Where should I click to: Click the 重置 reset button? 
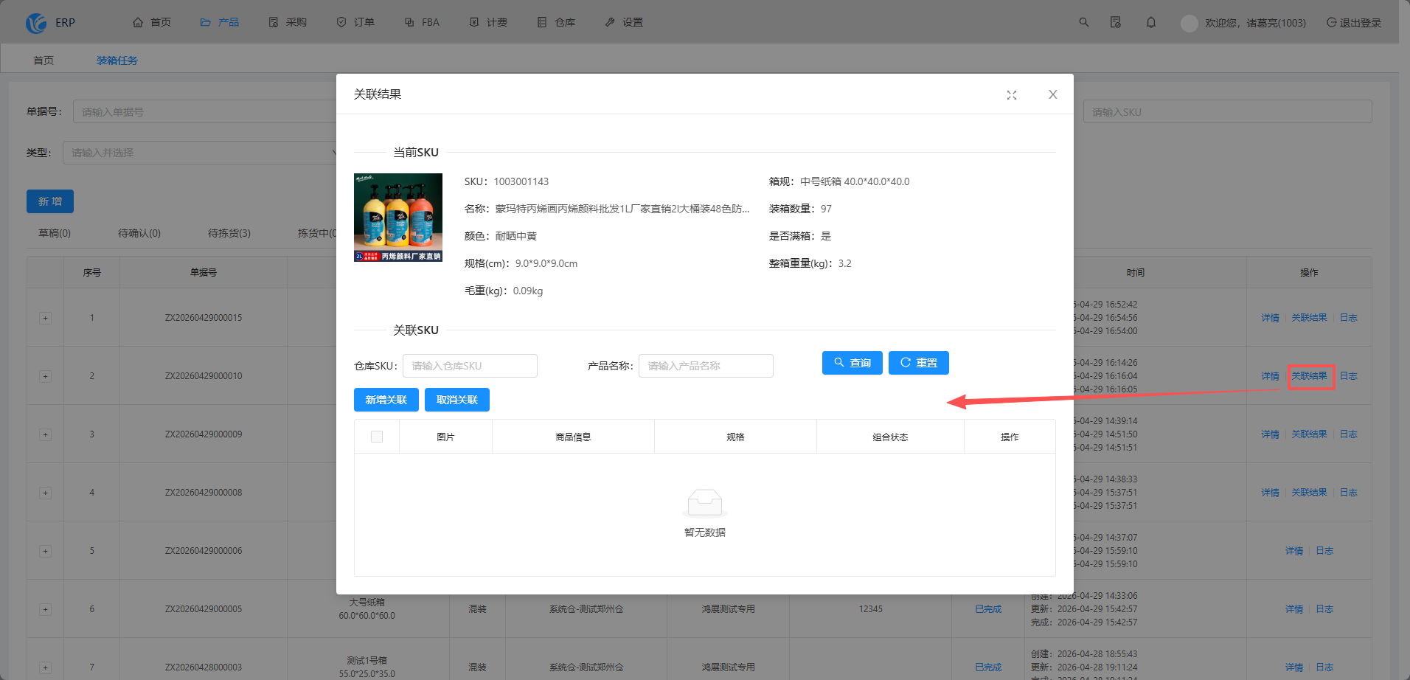(919, 363)
